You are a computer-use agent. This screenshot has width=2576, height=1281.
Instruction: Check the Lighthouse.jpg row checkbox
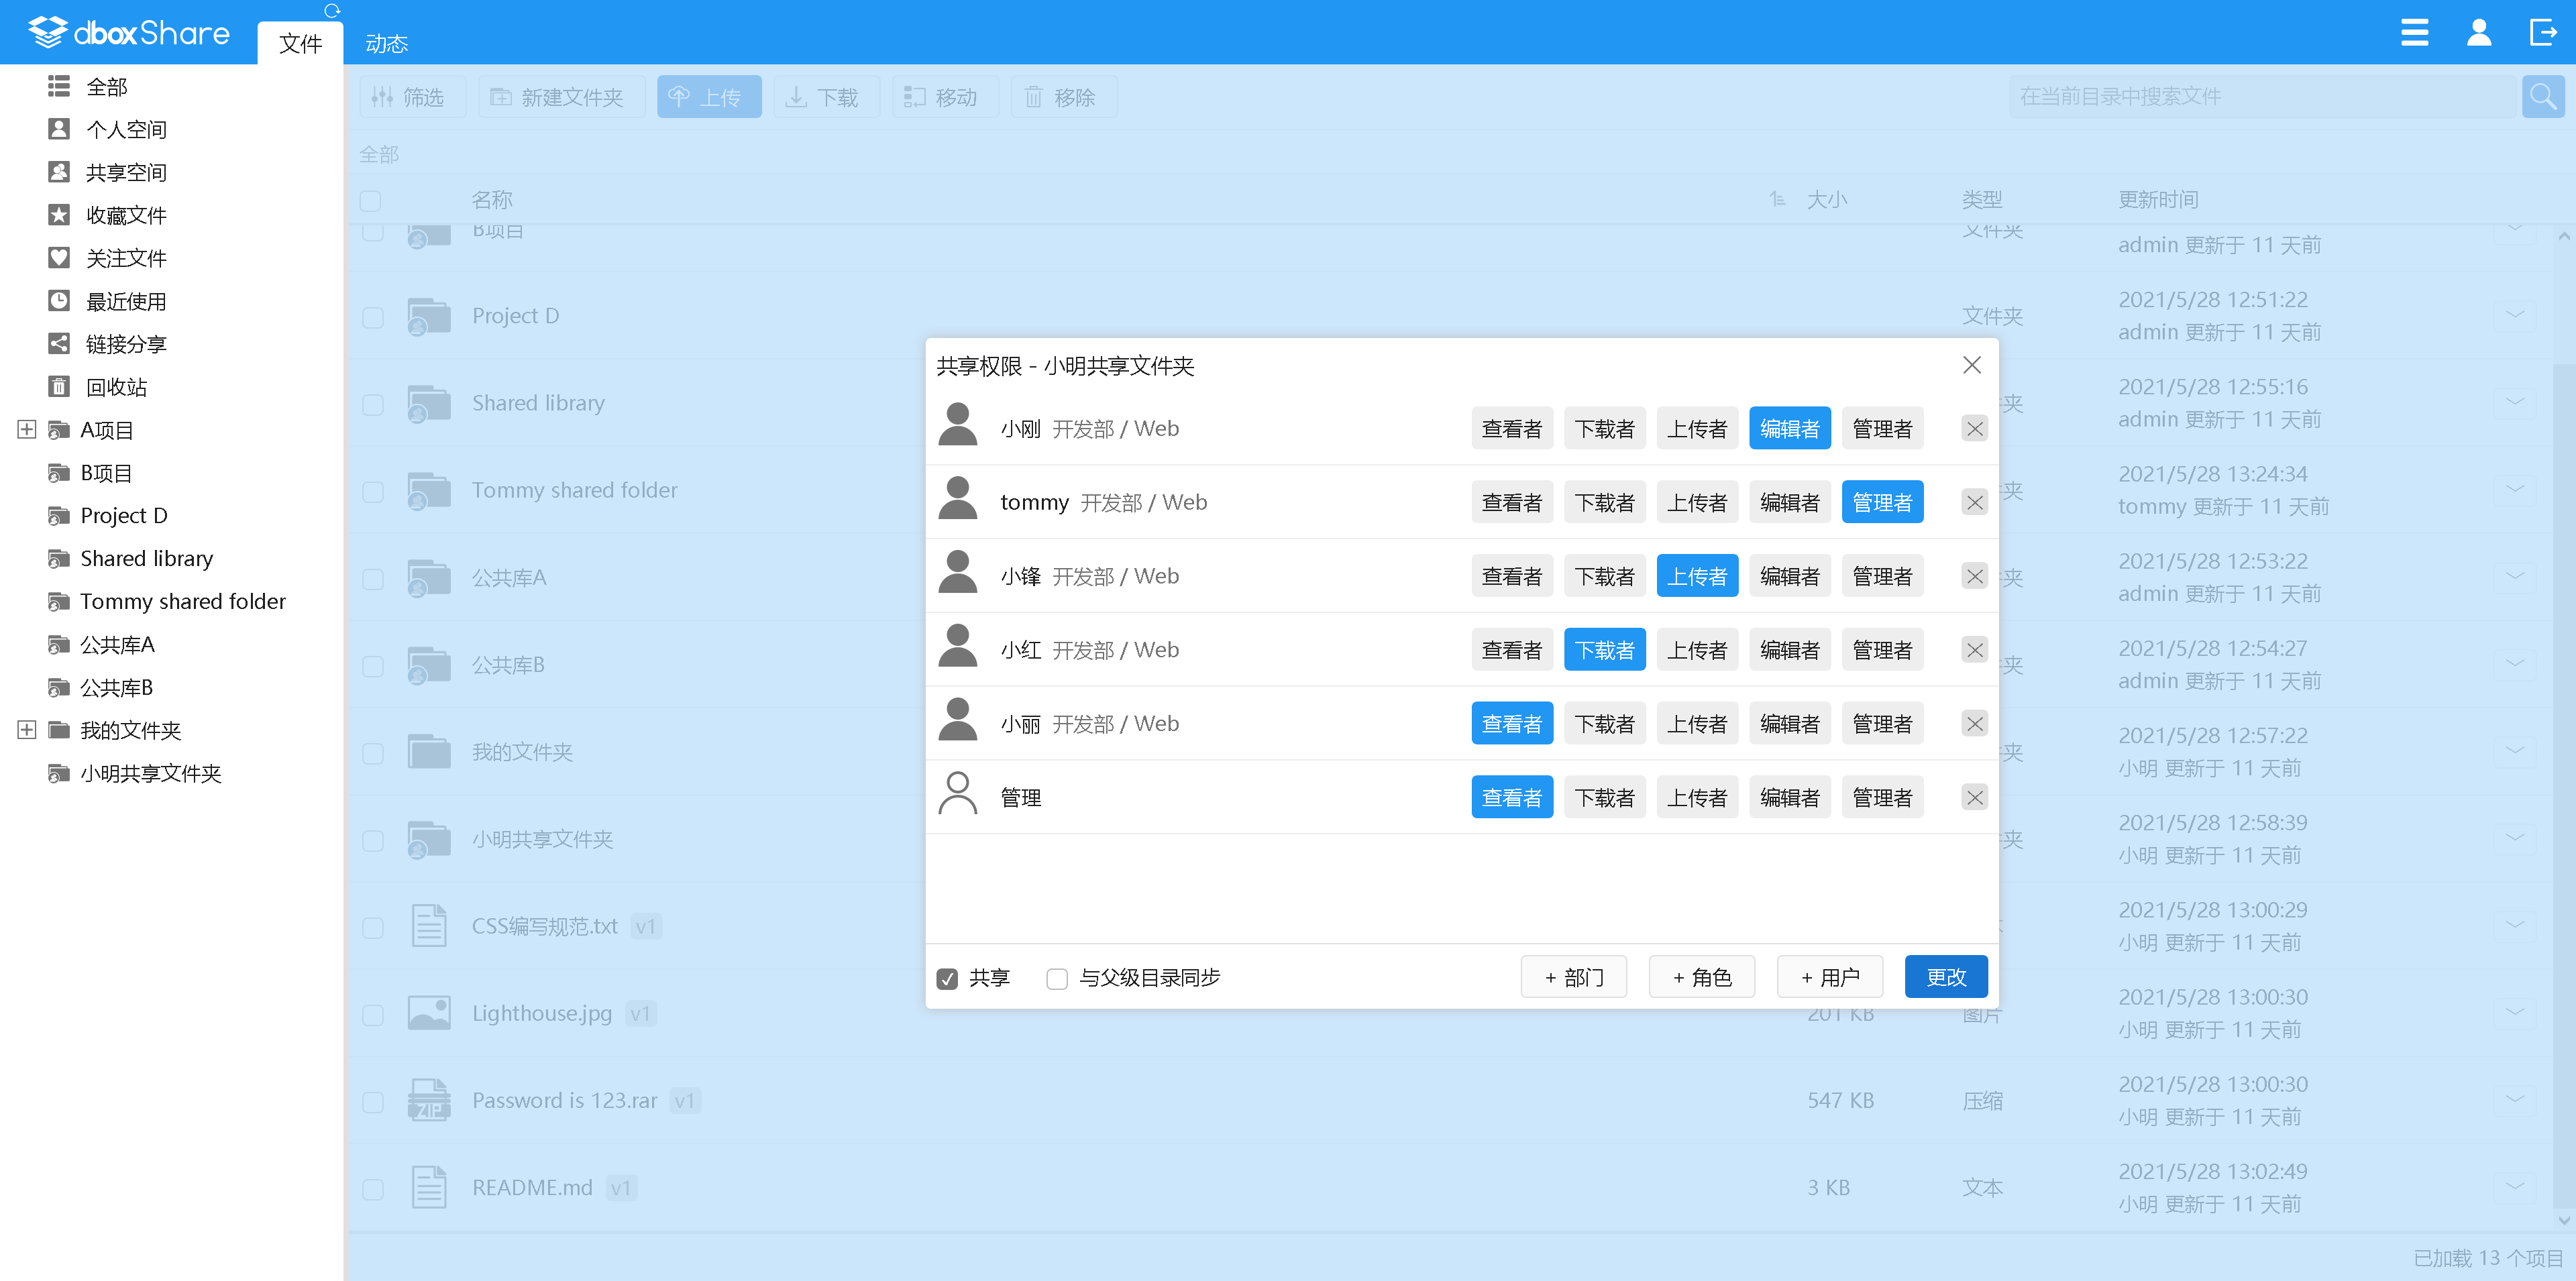coord(373,1015)
